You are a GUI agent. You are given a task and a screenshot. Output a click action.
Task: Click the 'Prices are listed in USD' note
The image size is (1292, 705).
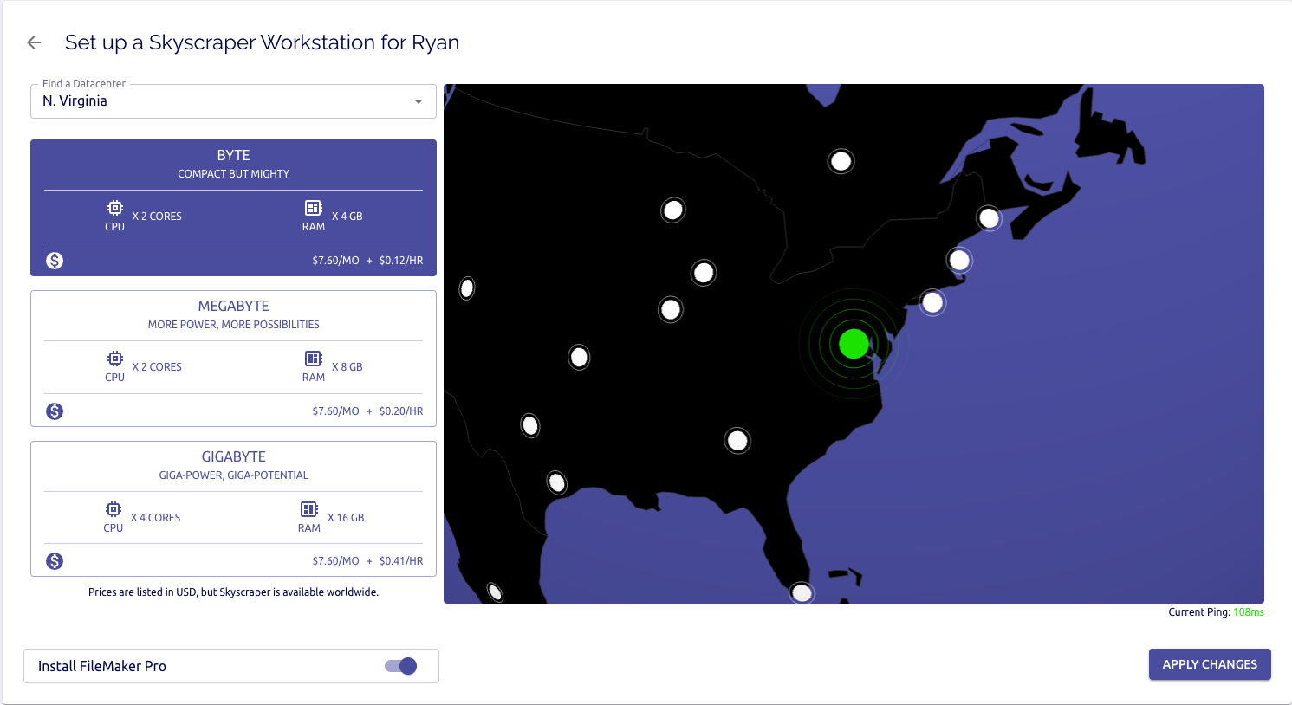point(233,592)
